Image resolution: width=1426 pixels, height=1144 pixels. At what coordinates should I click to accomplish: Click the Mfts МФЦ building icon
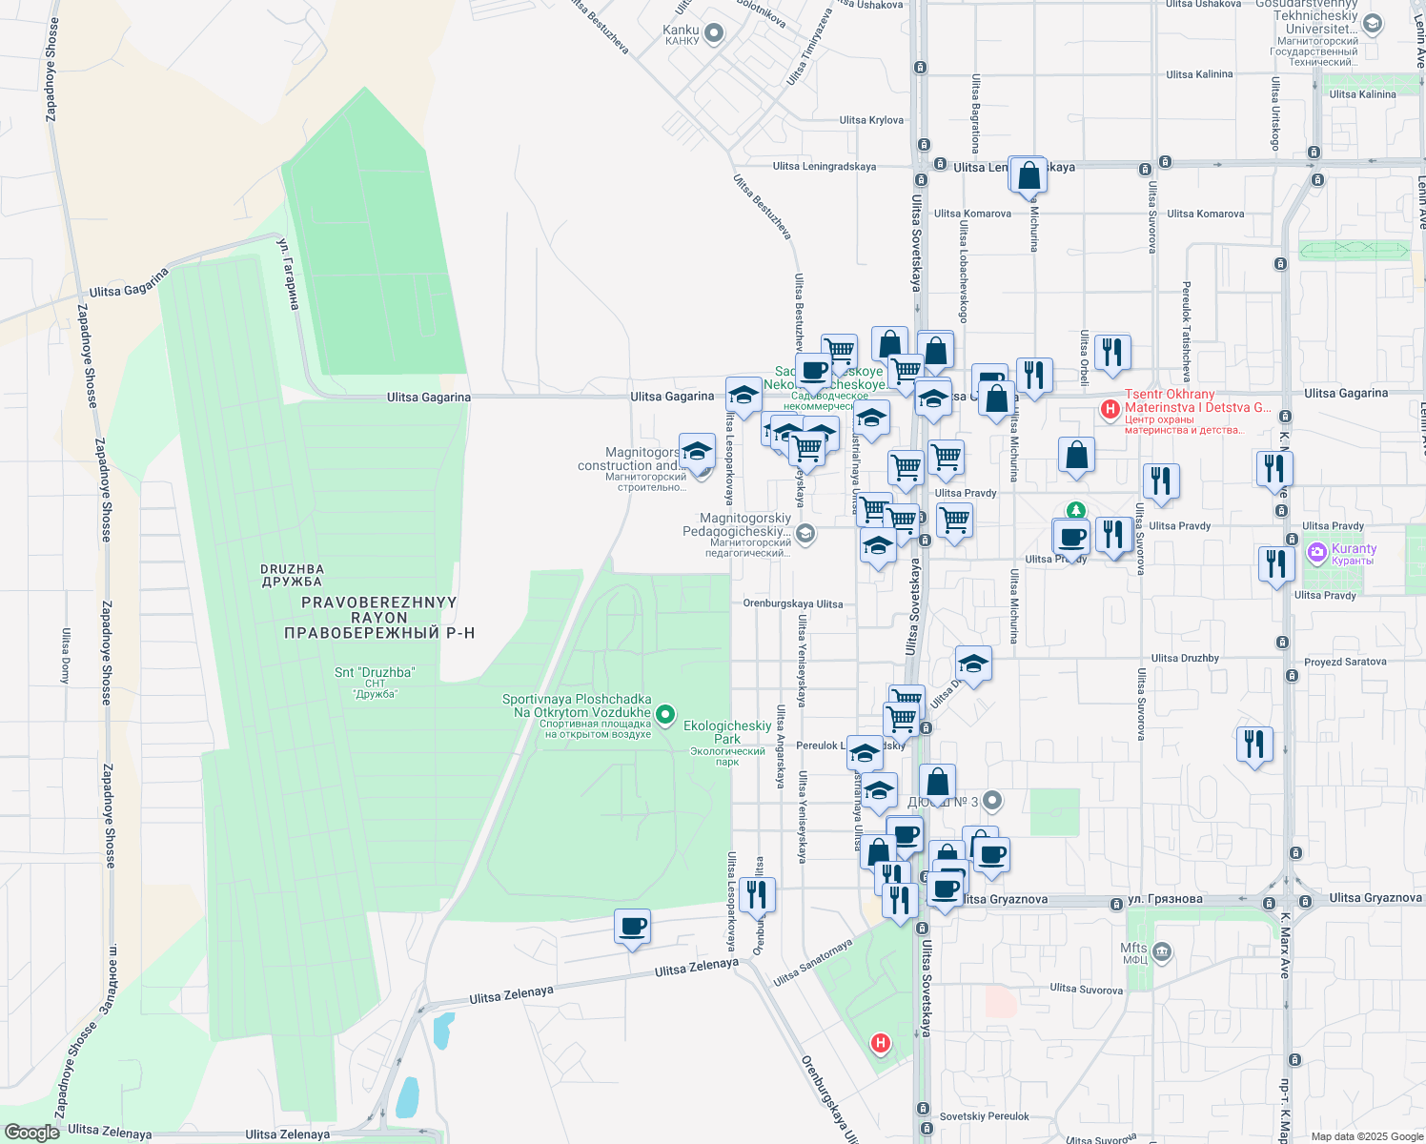[x=1164, y=951]
